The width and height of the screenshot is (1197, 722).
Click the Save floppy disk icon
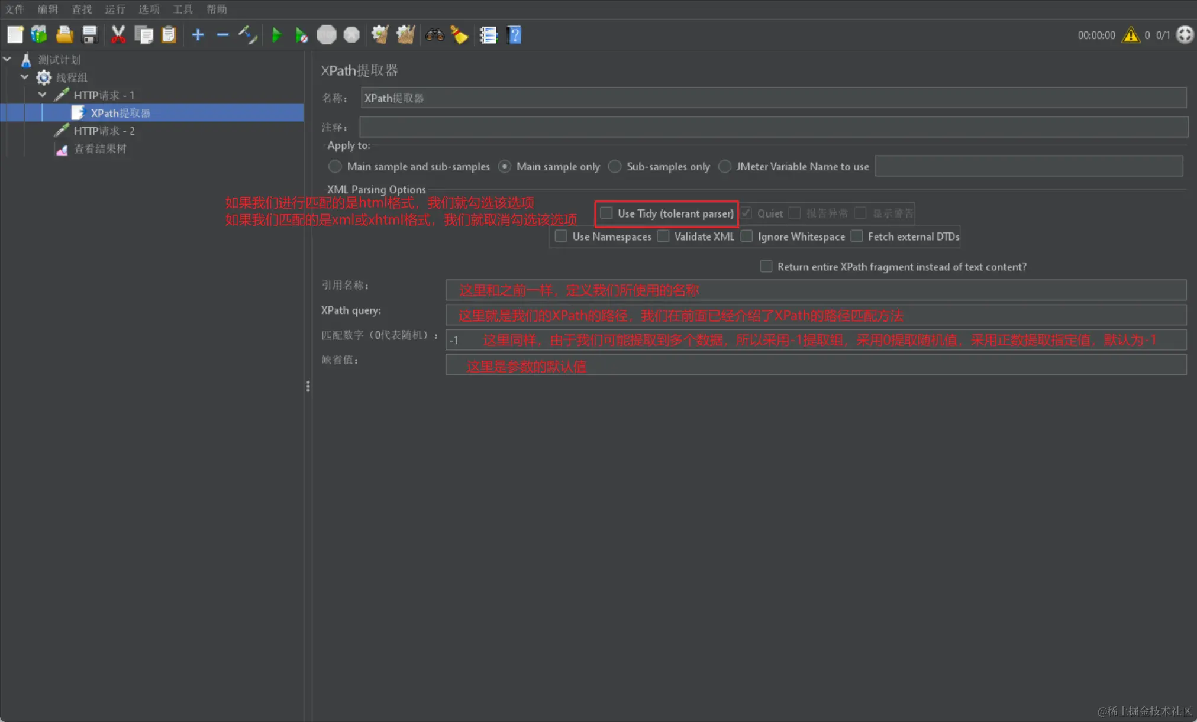89,35
